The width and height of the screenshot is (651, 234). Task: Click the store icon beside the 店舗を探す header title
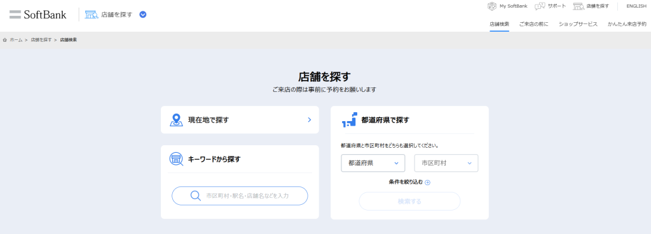click(x=92, y=15)
